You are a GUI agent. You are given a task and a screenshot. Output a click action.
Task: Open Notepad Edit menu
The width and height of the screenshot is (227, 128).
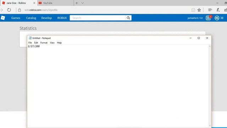36,43
